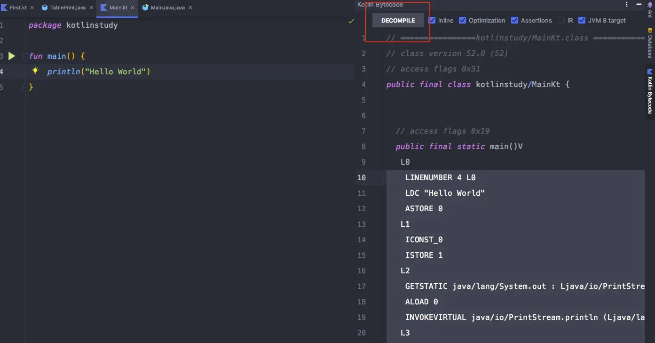Close the TablePrint.java tab
Viewport: 655px width, 343px height.
(x=91, y=8)
